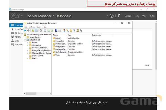Image resolution: width=166 pixels, height=110 pixels.
Task: Click the Refresh icon in the ADUC toolbar
Action: 48,31
